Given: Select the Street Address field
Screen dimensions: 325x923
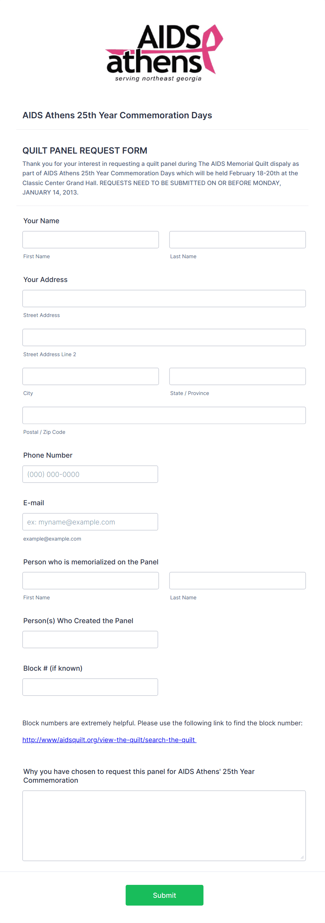Looking at the screenshot, I should pyautogui.click(x=164, y=298).
